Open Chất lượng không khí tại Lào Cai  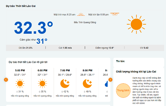click(136, 71)
